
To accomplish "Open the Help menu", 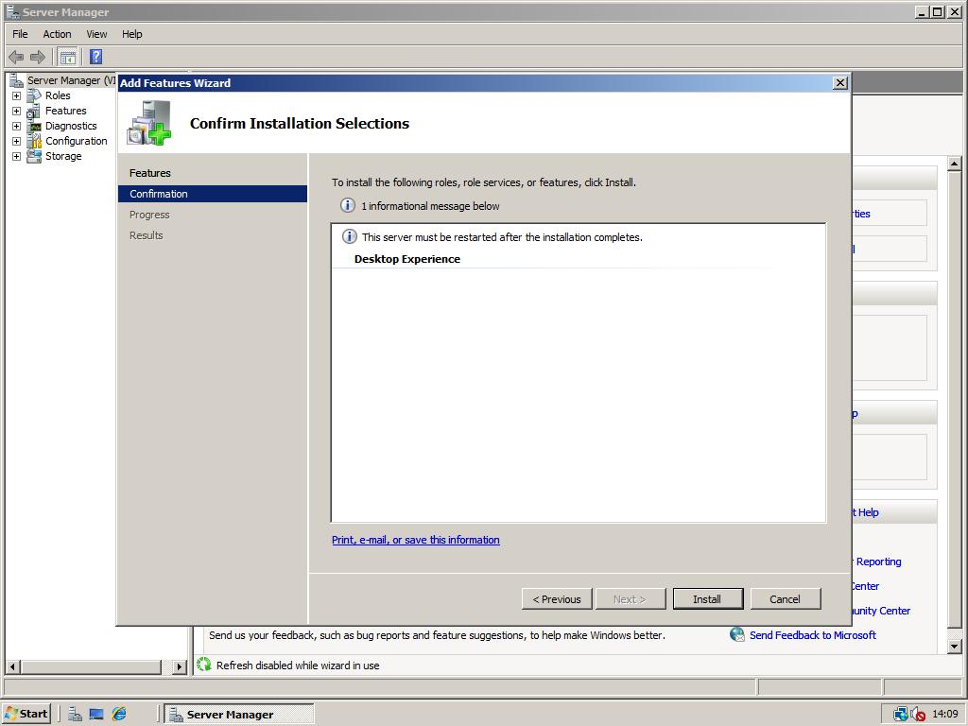I will coord(132,34).
